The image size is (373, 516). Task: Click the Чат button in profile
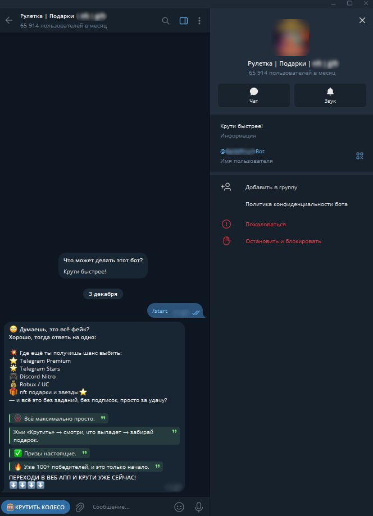[x=254, y=95]
